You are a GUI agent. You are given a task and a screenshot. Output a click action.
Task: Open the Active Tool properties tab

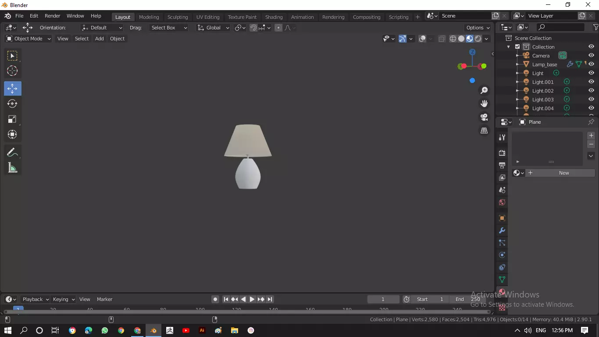click(502, 137)
